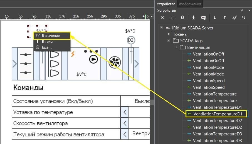This screenshot has height=144, width=252.
Task: Click the D2 sensor circle
Action: coord(131,40)
